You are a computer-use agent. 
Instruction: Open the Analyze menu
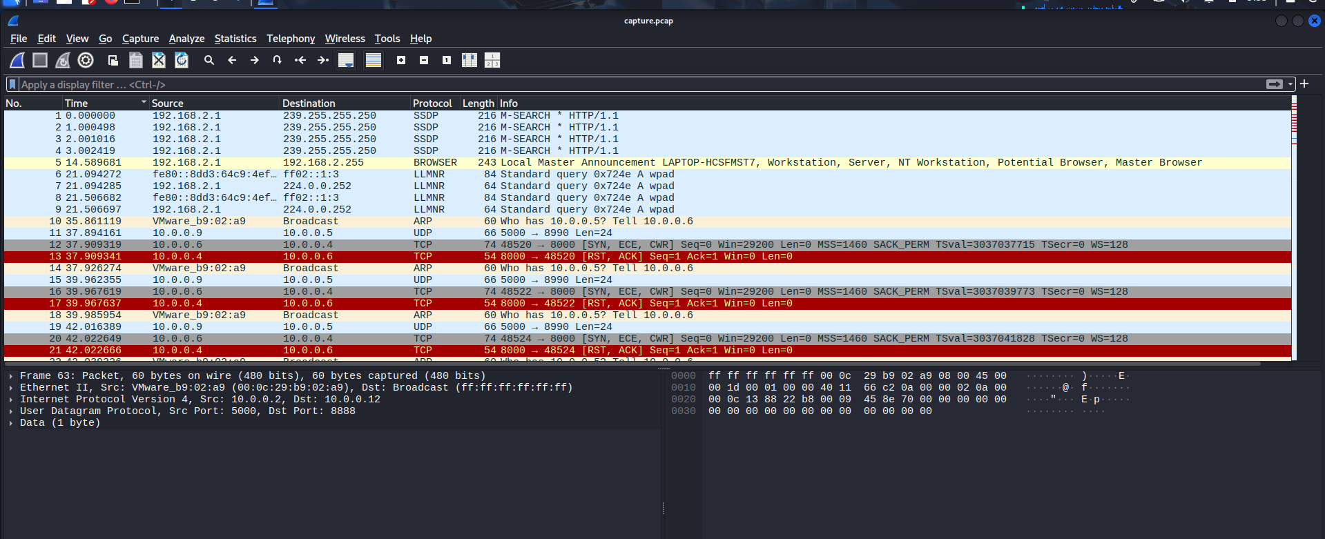186,39
